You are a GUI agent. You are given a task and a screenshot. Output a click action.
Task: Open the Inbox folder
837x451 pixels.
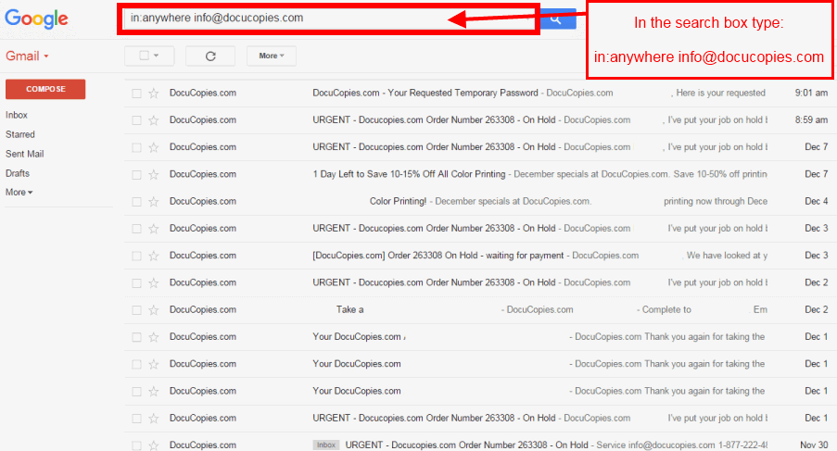point(17,115)
